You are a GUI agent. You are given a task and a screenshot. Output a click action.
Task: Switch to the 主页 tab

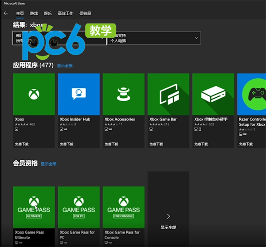click(x=20, y=13)
